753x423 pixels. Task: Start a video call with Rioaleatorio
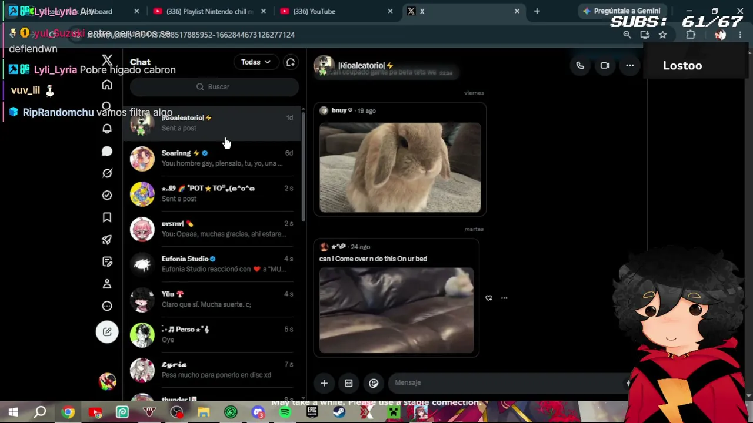tap(605, 65)
